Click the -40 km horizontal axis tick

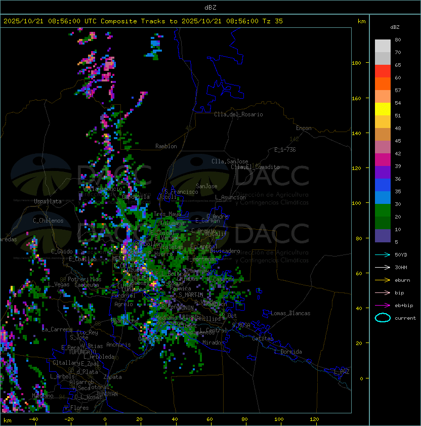click(33, 419)
